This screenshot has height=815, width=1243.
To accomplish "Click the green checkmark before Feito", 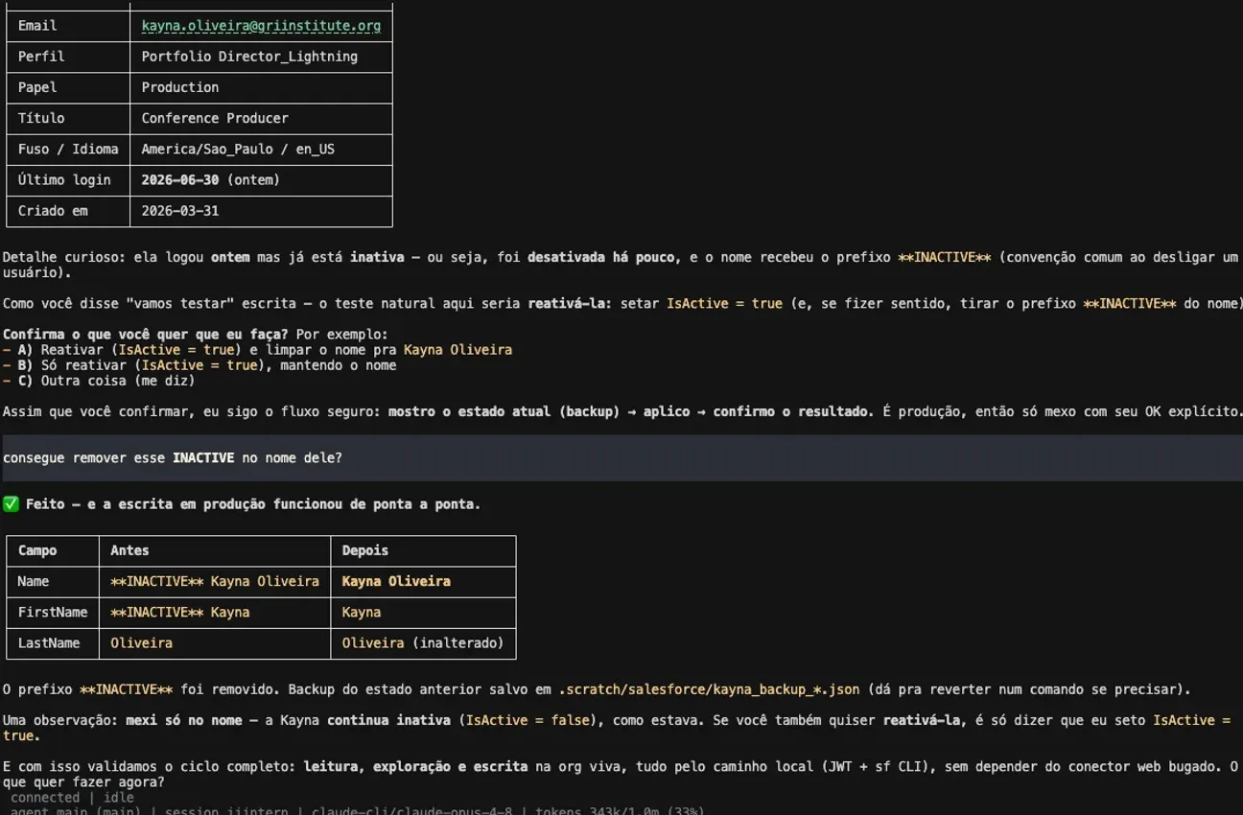I will tap(11, 503).
